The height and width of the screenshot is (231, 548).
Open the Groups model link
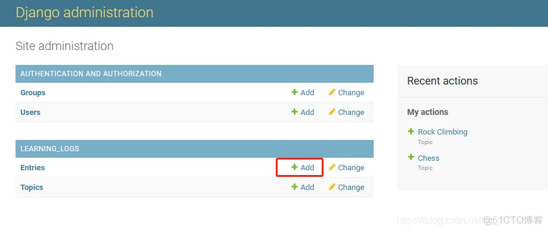pos(33,93)
